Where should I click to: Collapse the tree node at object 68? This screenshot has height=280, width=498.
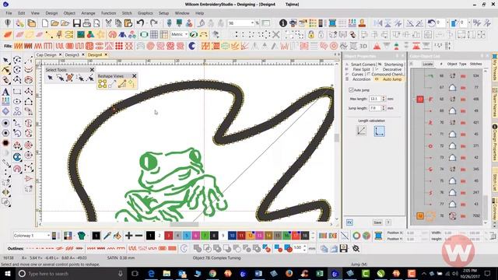[414, 100]
